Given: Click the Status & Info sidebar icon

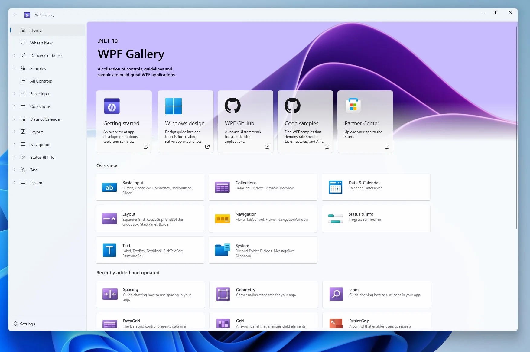Looking at the screenshot, I should [23, 157].
